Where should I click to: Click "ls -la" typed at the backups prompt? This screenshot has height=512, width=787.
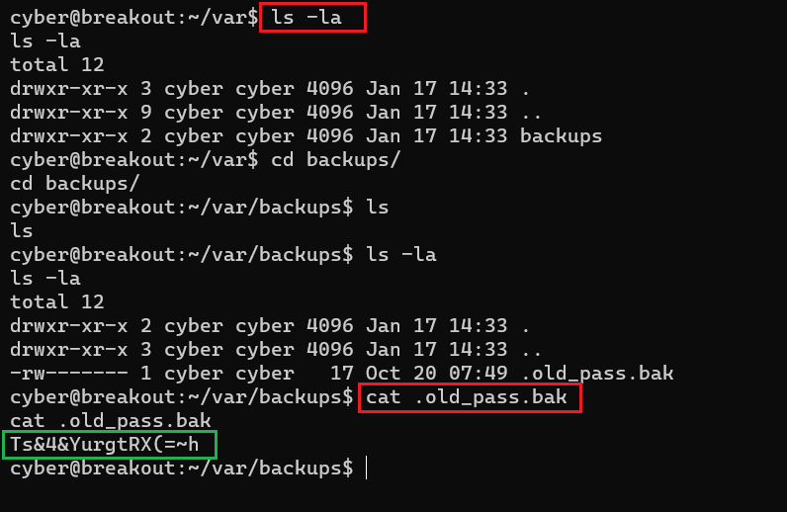click(400, 254)
